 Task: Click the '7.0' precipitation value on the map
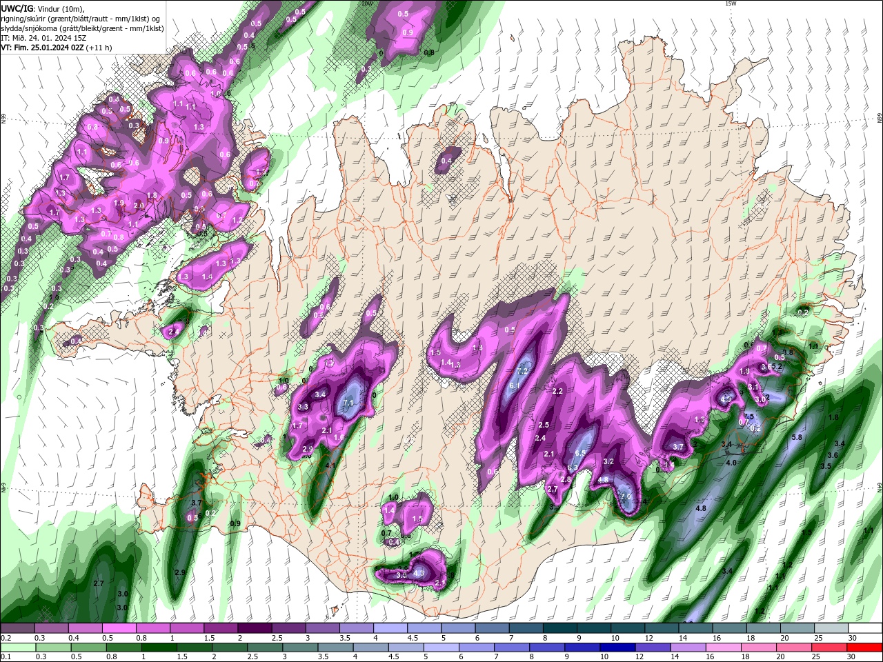click(x=626, y=496)
